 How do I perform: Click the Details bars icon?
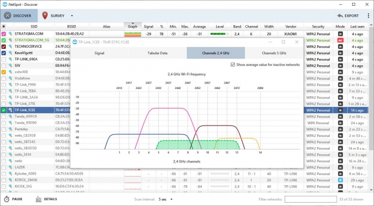click(38, 199)
